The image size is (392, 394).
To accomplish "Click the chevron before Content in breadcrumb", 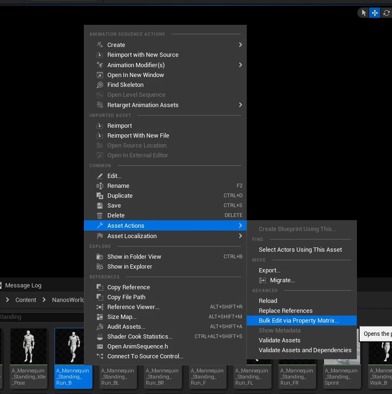I will pos(8,300).
